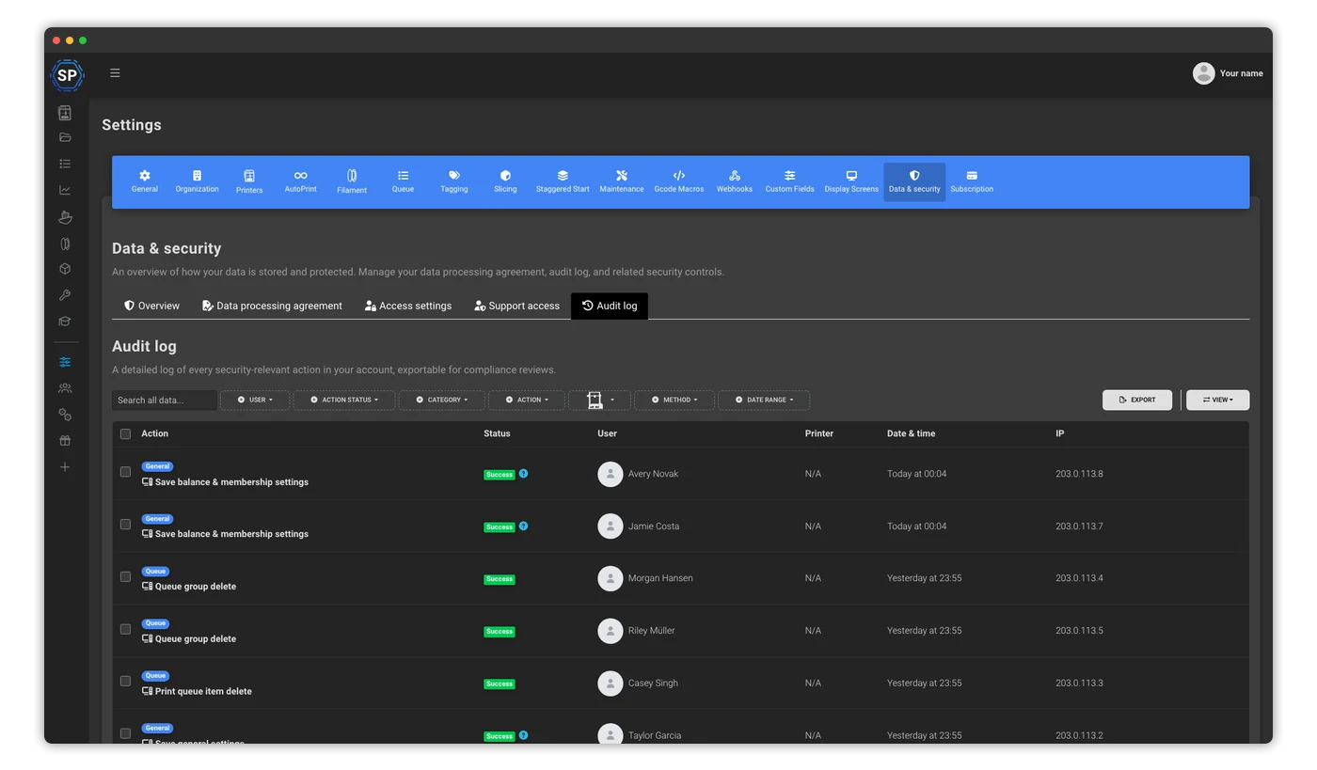The image size is (1317, 770).
Task: Click the EXPORT button
Action: click(1137, 401)
